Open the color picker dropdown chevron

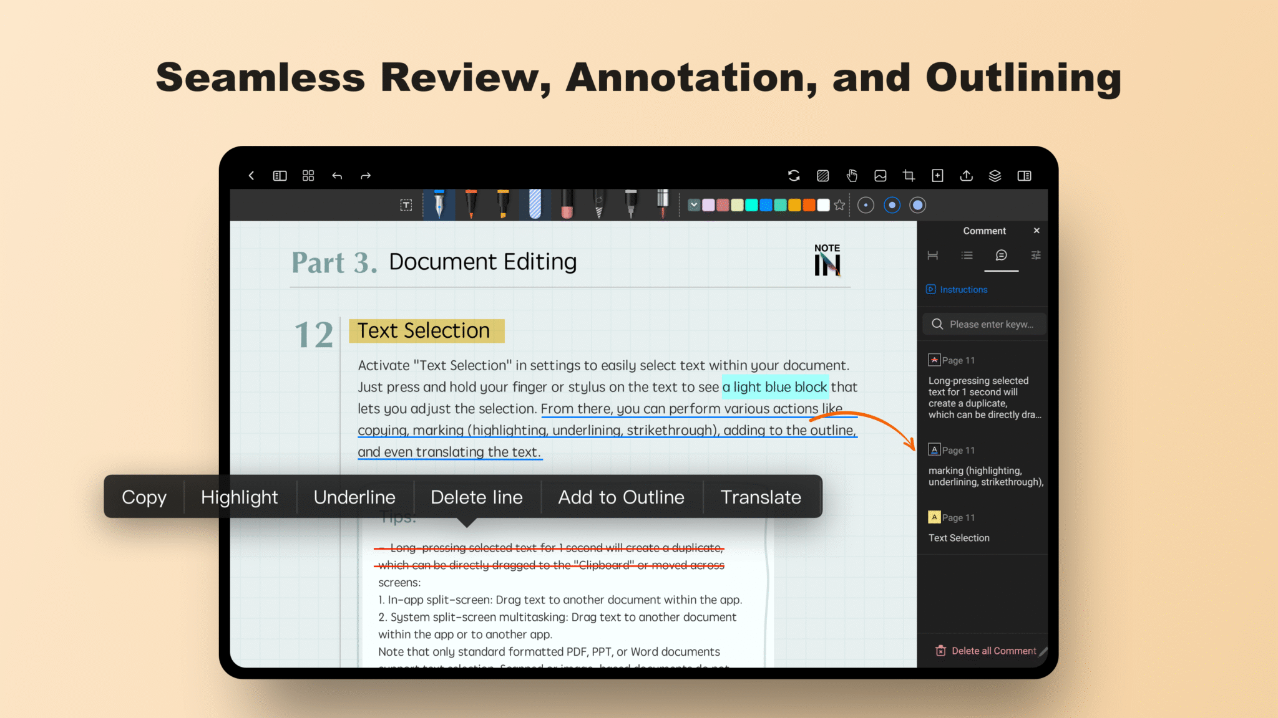pyautogui.click(x=694, y=204)
